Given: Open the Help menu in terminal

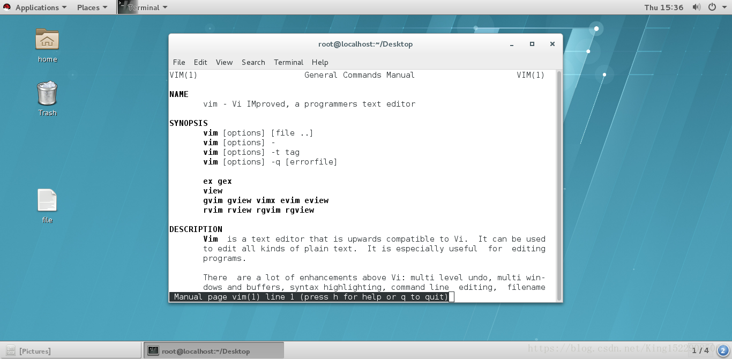Looking at the screenshot, I should pyautogui.click(x=320, y=62).
